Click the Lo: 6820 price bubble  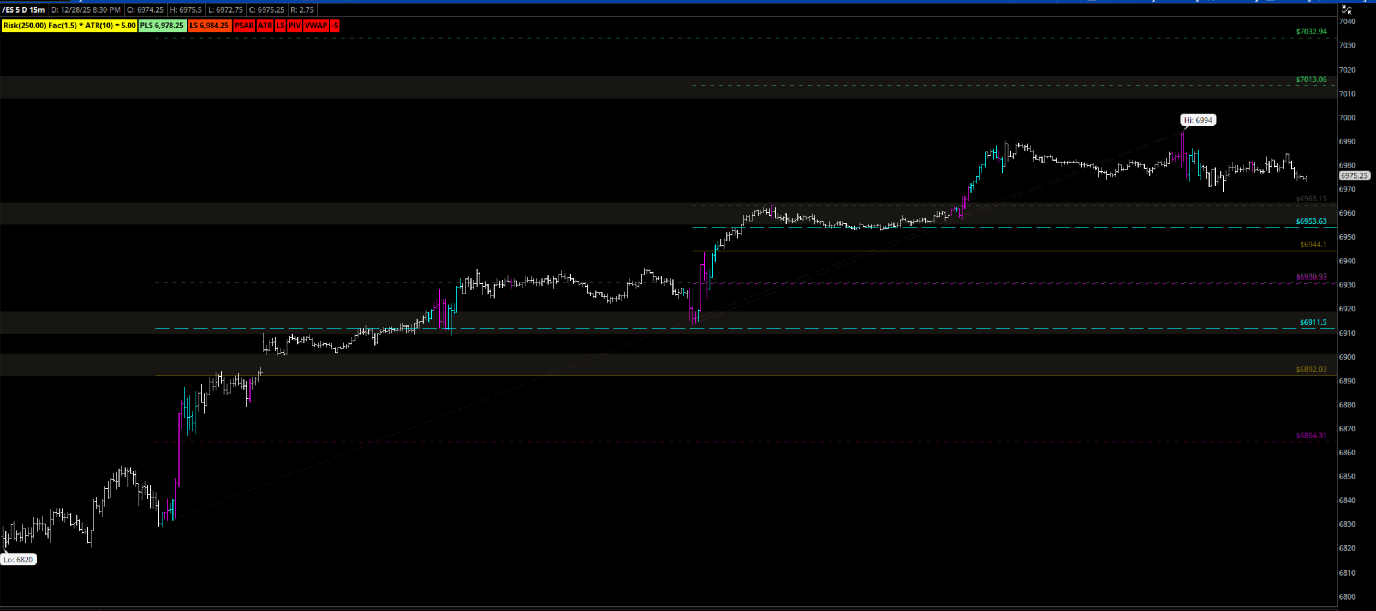pos(18,560)
